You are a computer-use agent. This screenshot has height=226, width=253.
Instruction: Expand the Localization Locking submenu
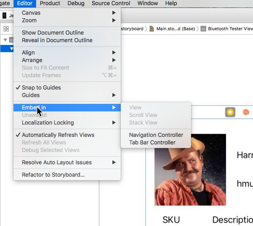[67, 123]
